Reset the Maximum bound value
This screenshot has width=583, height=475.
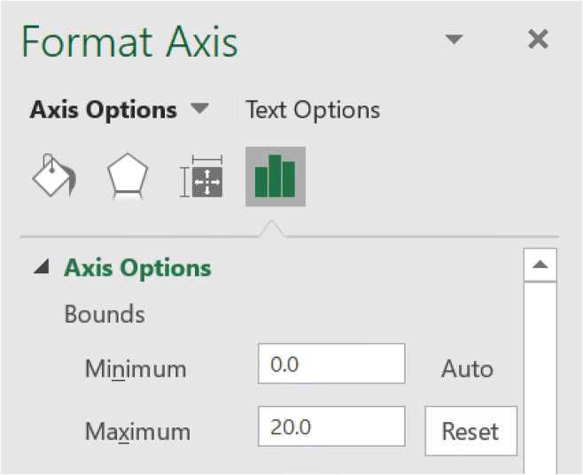coord(470,432)
